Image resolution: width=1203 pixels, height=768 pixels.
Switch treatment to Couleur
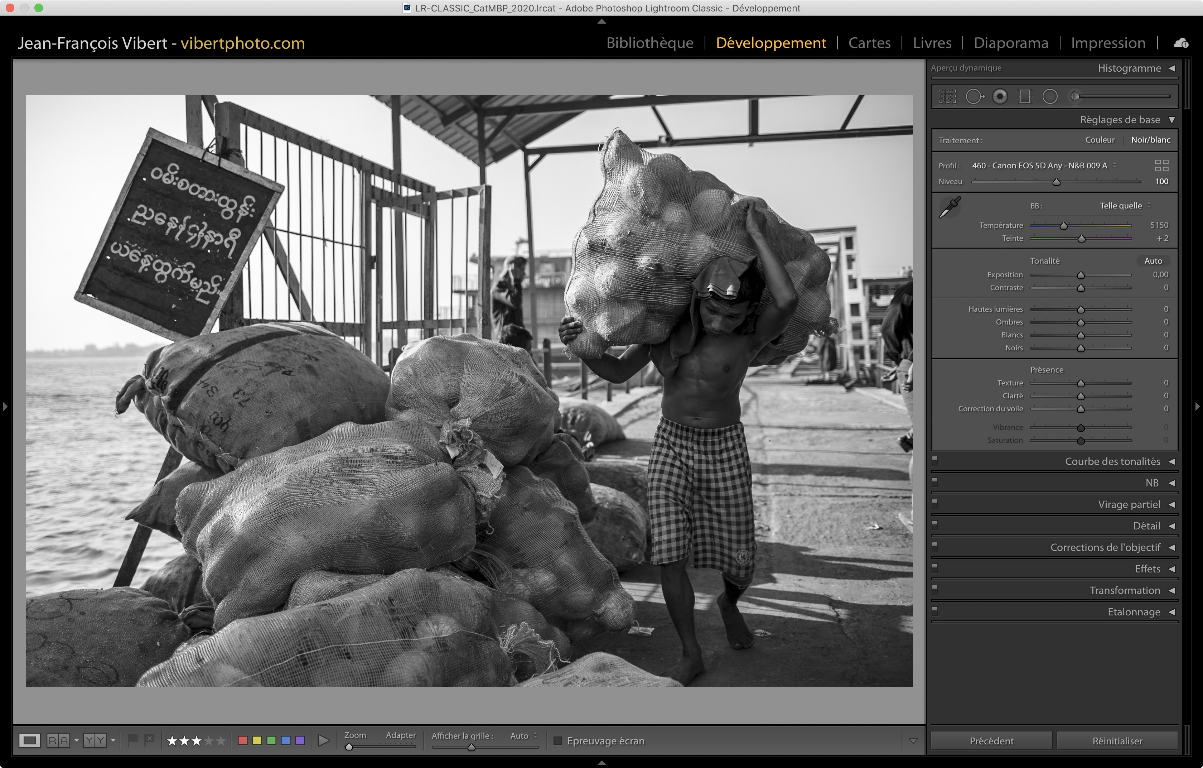tap(1100, 140)
